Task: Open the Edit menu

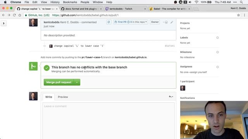Action: [35, 2]
